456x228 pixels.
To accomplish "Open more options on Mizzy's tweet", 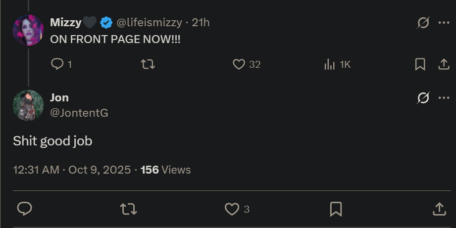I will (x=444, y=23).
